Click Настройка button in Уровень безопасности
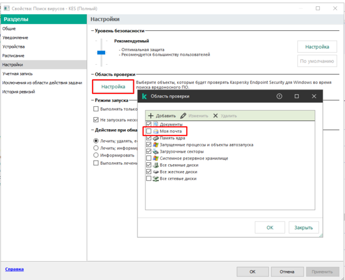The width and height of the screenshot is (345, 280). (317, 46)
